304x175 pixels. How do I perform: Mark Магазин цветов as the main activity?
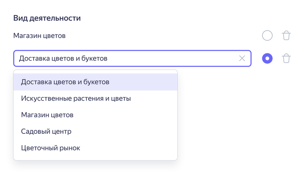click(267, 36)
